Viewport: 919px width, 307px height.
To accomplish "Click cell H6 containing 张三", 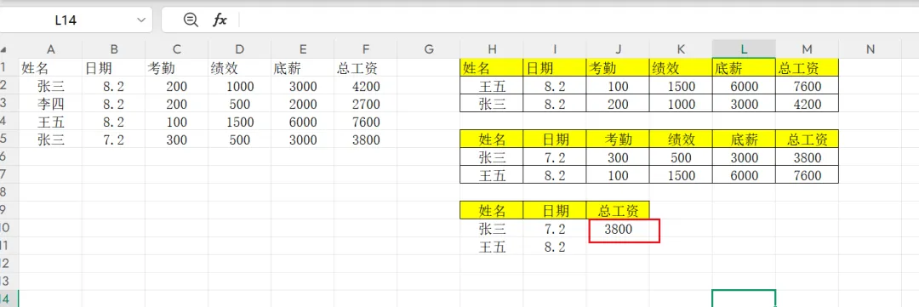I will tap(492, 157).
